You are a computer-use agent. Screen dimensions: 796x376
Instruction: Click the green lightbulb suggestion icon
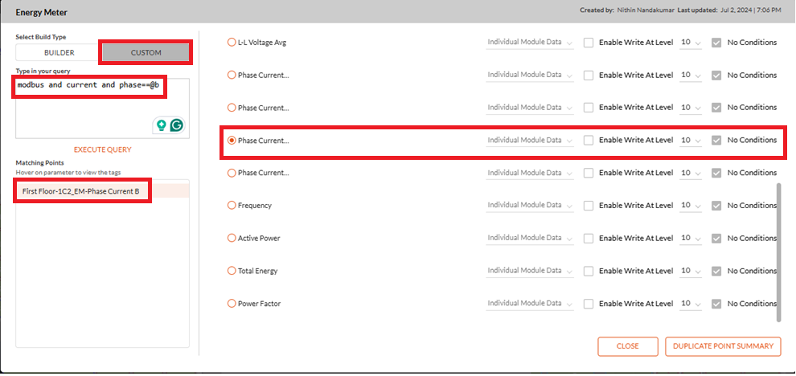click(x=162, y=125)
